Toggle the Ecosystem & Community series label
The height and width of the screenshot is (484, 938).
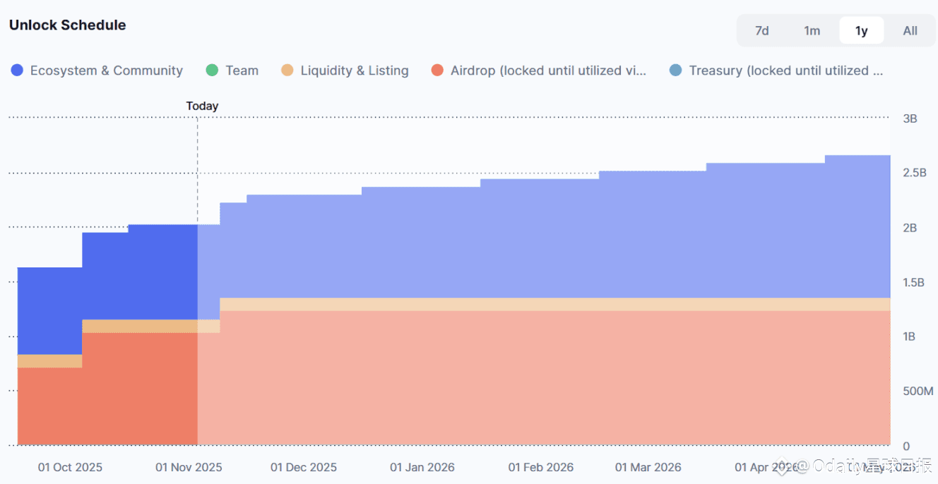[x=106, y=71]
